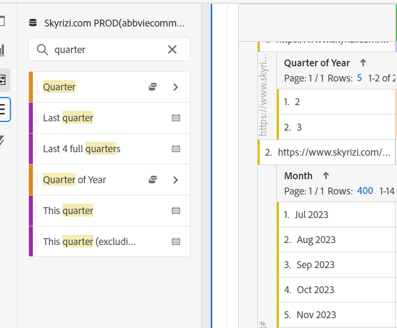The image size is (397, 328).
Task: Select the Quarter dimension row
Action: click(x=109, y=87)
